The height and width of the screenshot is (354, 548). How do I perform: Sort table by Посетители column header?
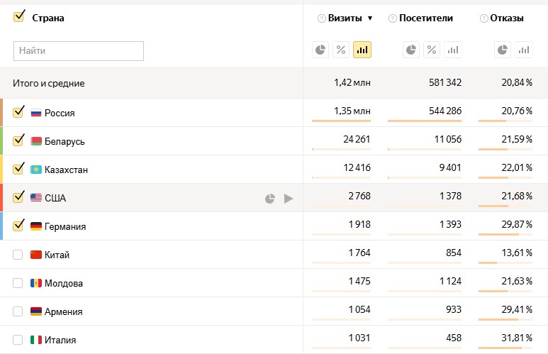tap(425, 18)
